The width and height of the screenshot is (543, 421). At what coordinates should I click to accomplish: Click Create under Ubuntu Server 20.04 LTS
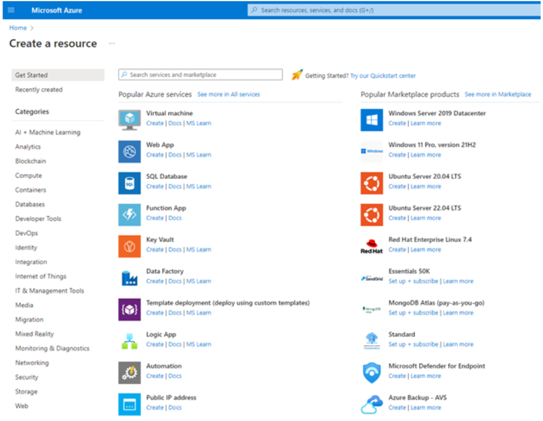point(397,186)
